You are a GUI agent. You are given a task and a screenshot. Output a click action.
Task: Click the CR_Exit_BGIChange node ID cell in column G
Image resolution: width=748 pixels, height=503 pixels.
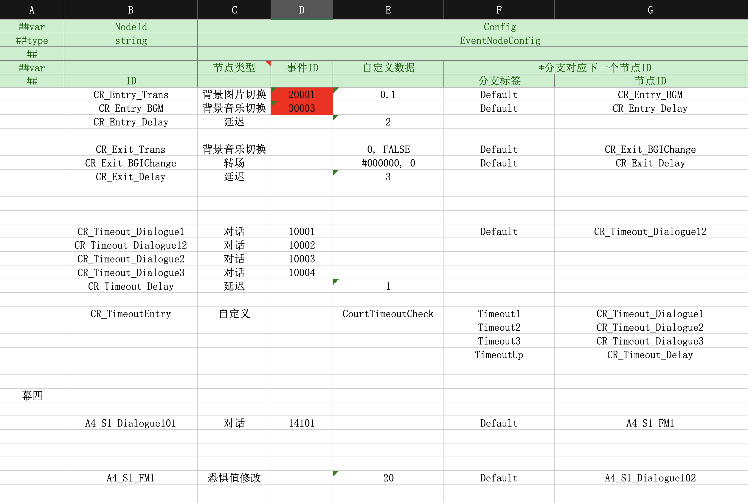650,149
